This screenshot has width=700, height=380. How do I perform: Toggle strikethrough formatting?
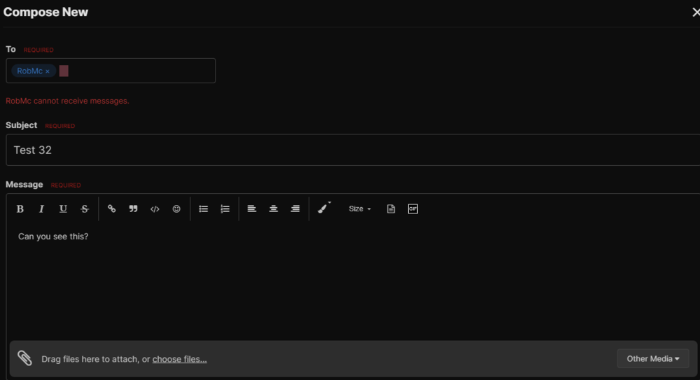[x=85, y=209]
